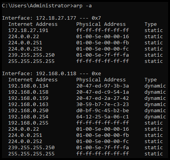Click IP address 192.168.0.163
The height and width of the screenshot is (160, 170).
point(28,104)
